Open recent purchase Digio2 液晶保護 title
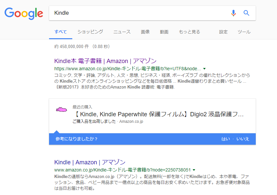The height and width of the screenshot is (195, 277). click(x=159, y=114)
